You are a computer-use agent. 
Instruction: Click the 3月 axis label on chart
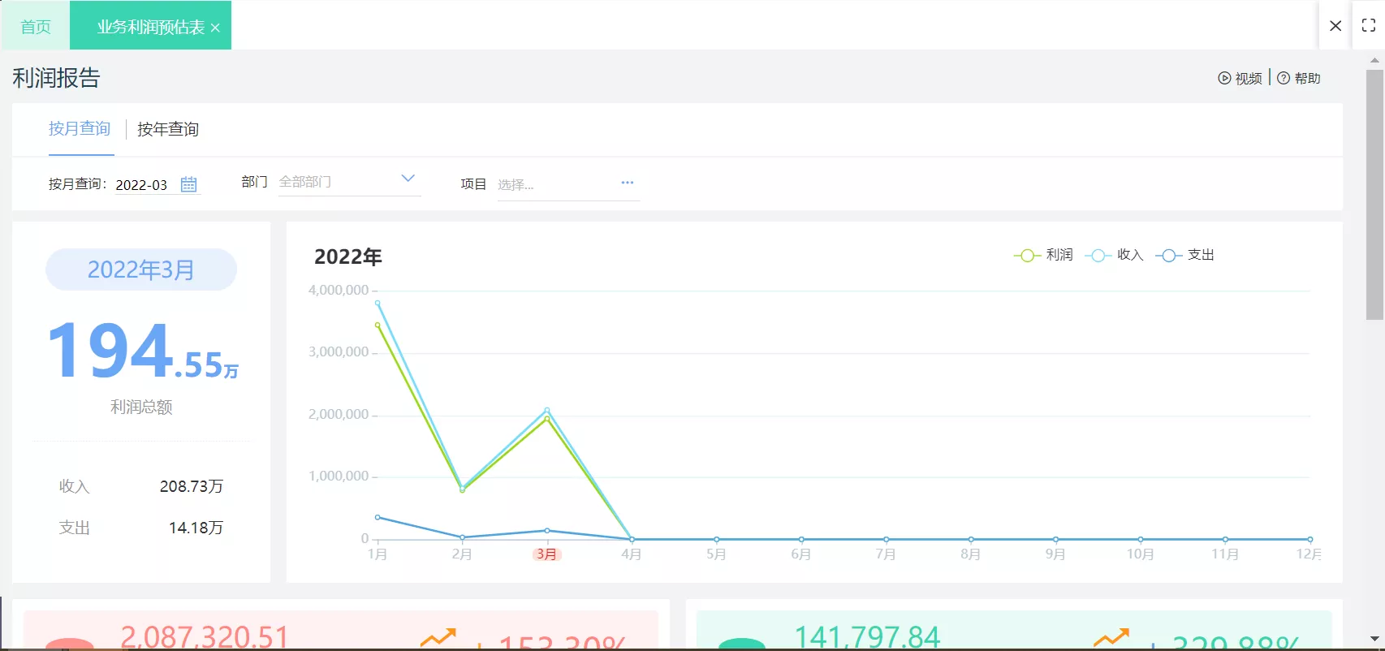coord(547,554)
